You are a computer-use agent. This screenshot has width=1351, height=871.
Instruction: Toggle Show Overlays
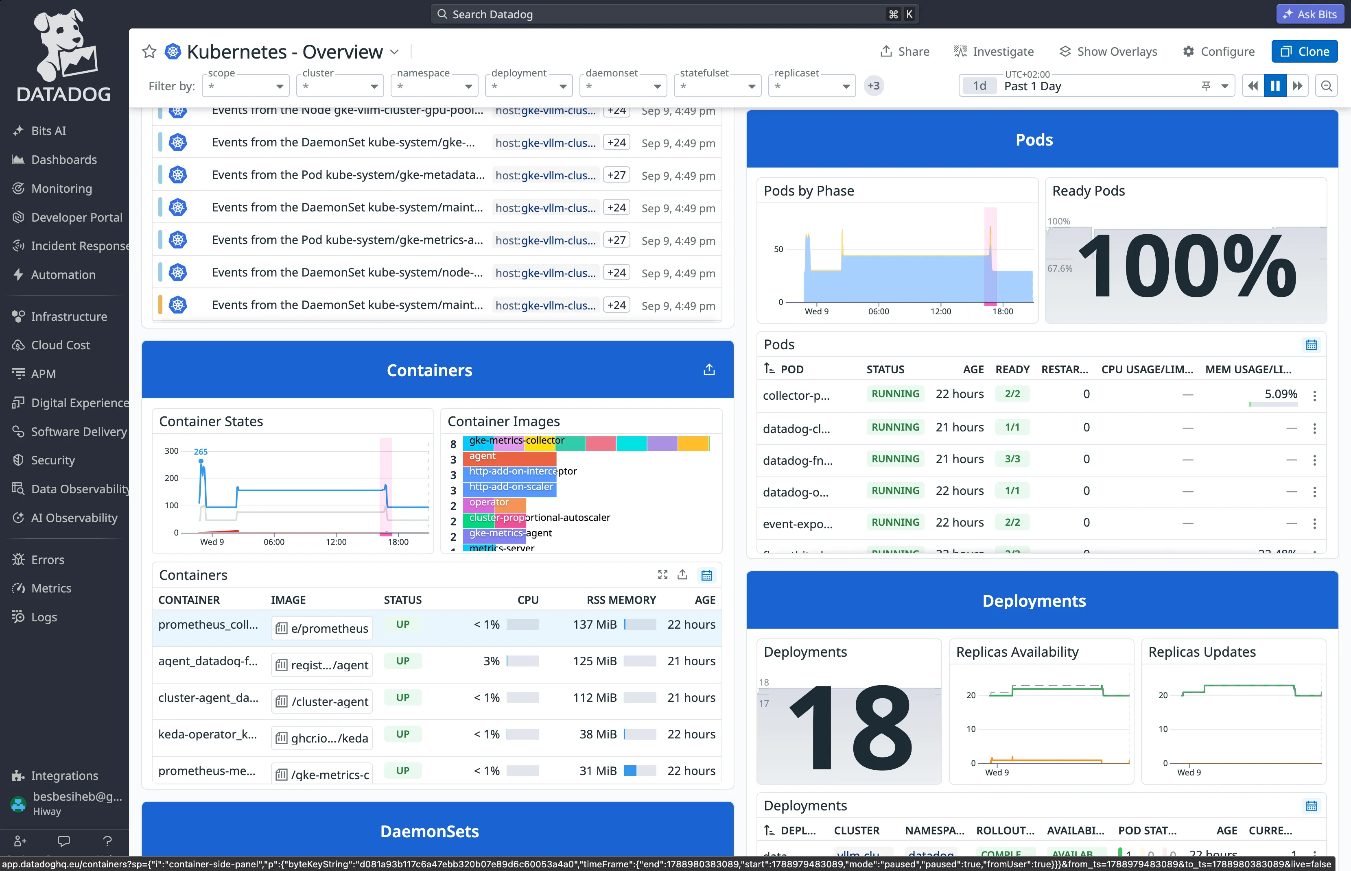pos(1108,52)
